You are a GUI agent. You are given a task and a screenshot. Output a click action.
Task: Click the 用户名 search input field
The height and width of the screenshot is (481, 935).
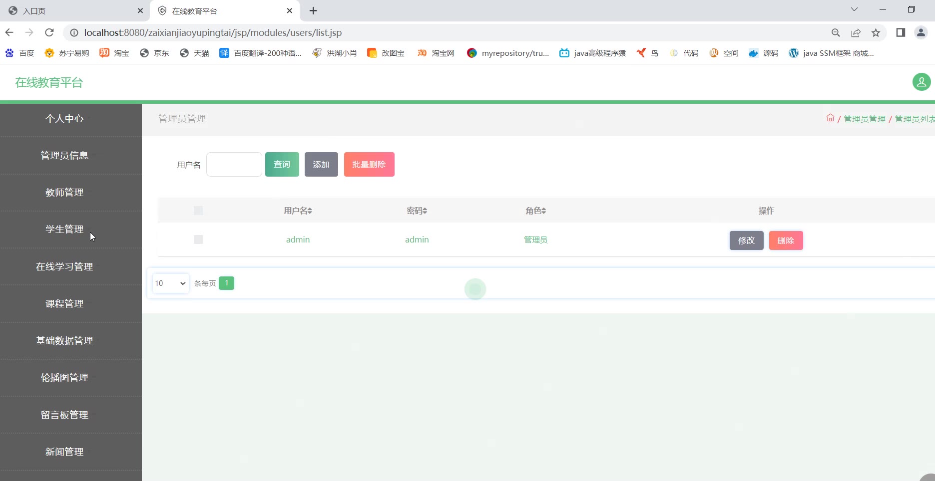tap(234, 165)
